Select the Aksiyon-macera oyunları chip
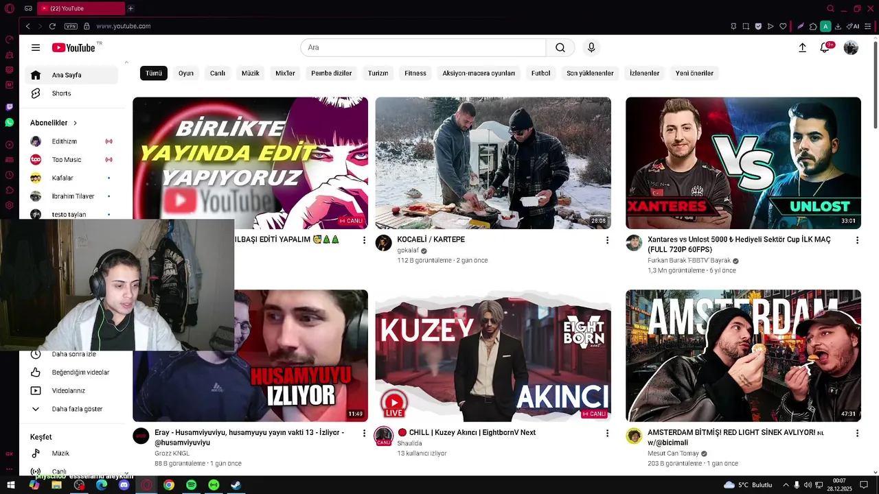 pyautogui.click(x=479, y=73)
